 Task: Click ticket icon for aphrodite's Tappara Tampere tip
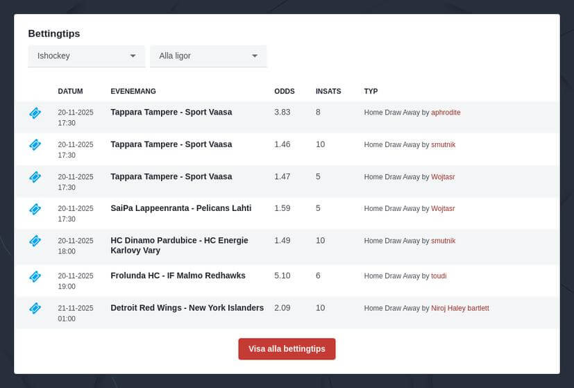tap(35, 112)
